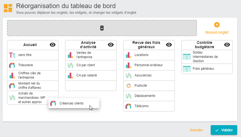Click table icon of Soldes Intermédiaires de Gestion

click(187, 57)
